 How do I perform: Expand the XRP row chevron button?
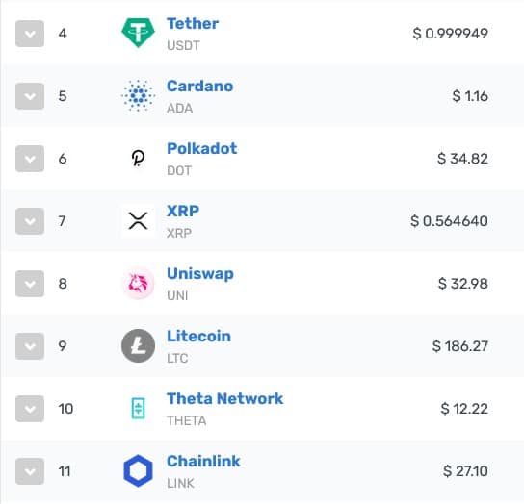coord(30,221)
